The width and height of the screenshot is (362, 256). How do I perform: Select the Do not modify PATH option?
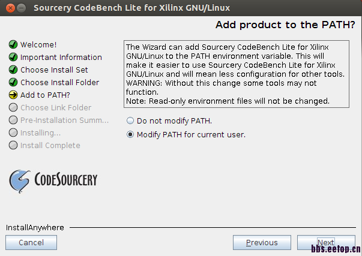pyautogui.click(x=130, y=121)
